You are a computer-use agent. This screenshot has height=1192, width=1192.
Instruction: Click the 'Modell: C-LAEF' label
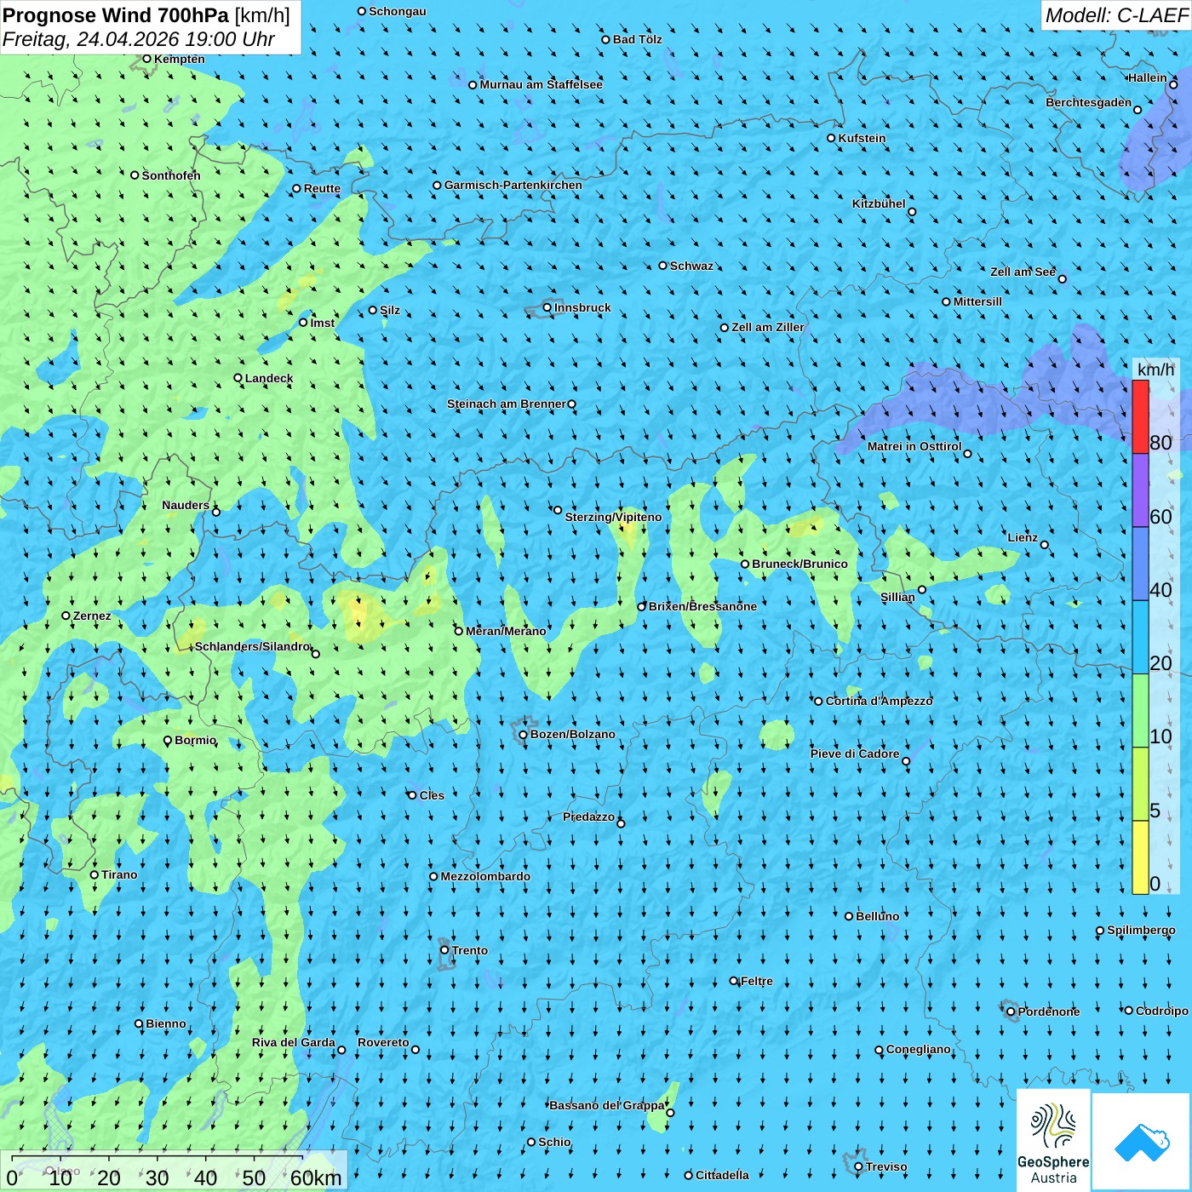[1116, 15]
